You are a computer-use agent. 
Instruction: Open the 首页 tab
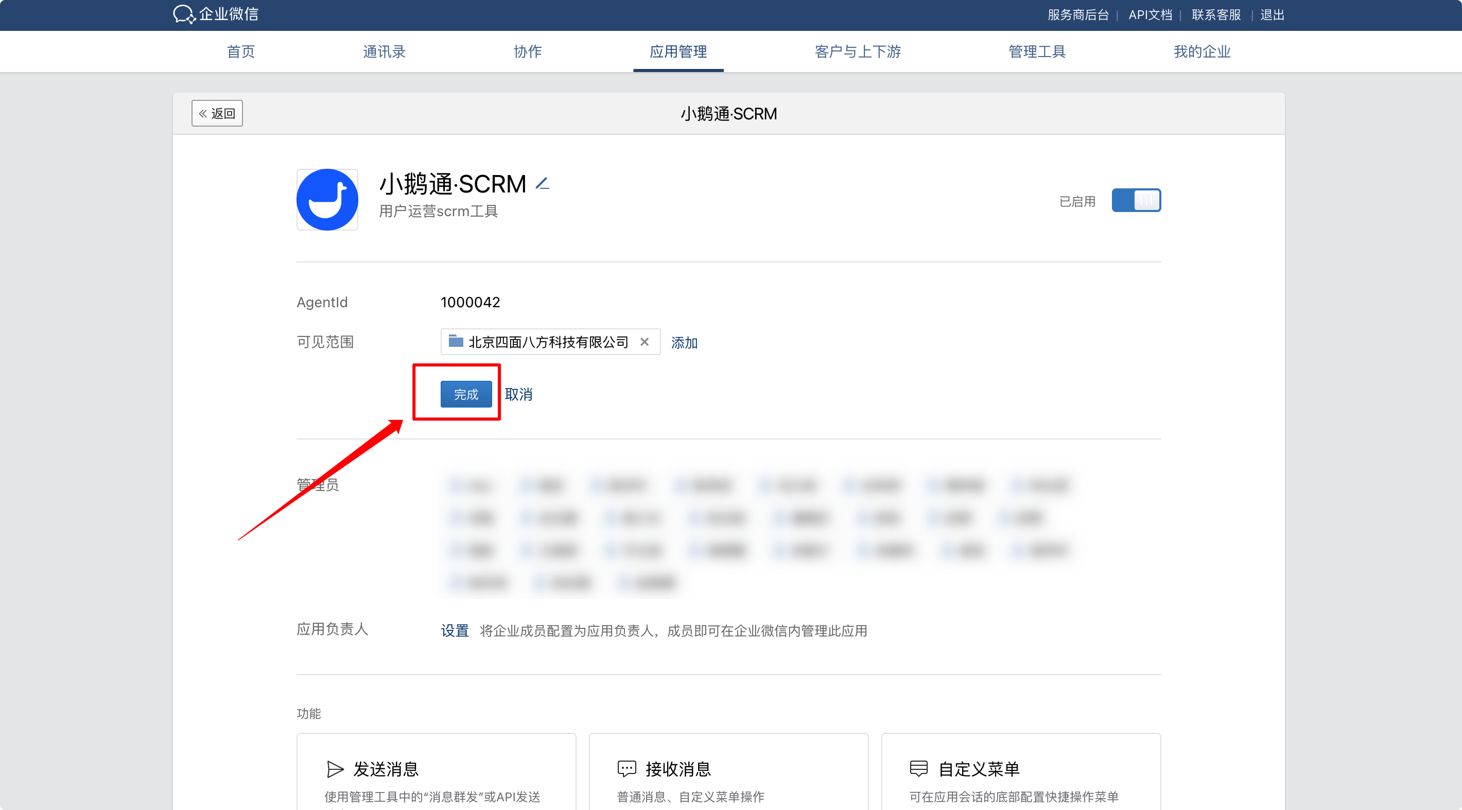pyautogui.click(x=241, y=51)
